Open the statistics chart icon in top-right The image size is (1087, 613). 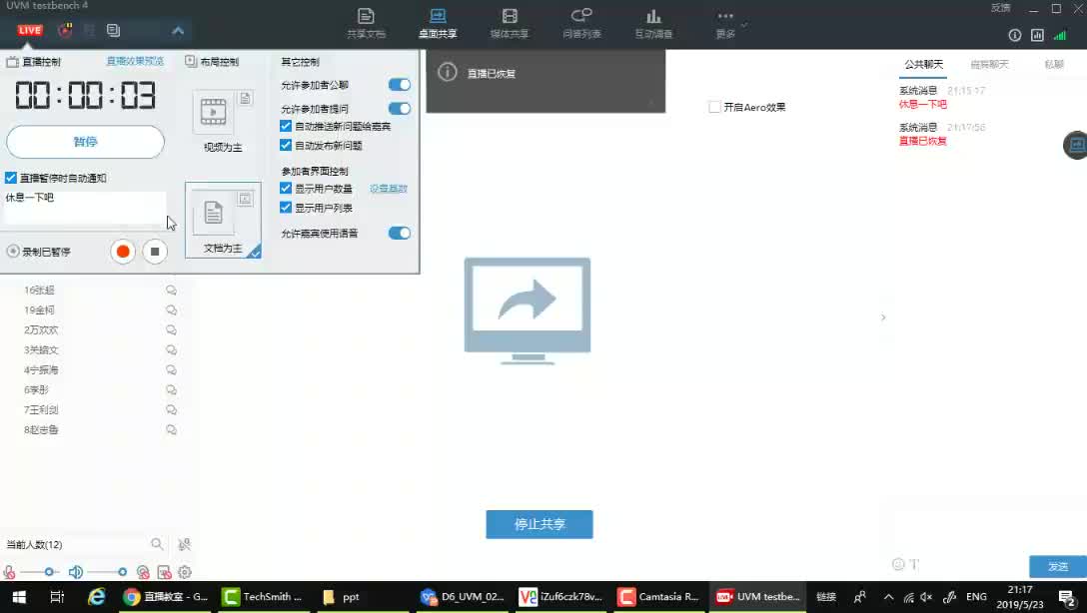point(1037,35)
